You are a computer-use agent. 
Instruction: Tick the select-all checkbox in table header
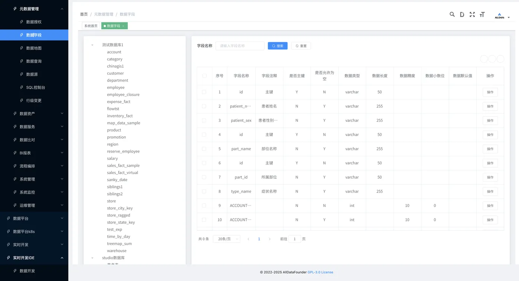coord(204,76)
